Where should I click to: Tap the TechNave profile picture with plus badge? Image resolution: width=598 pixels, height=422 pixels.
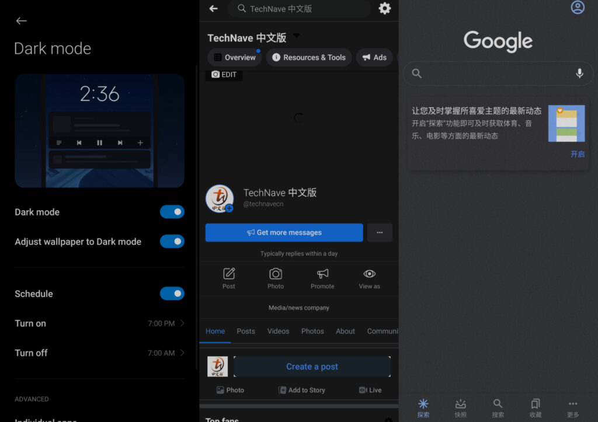click(220, 198)
